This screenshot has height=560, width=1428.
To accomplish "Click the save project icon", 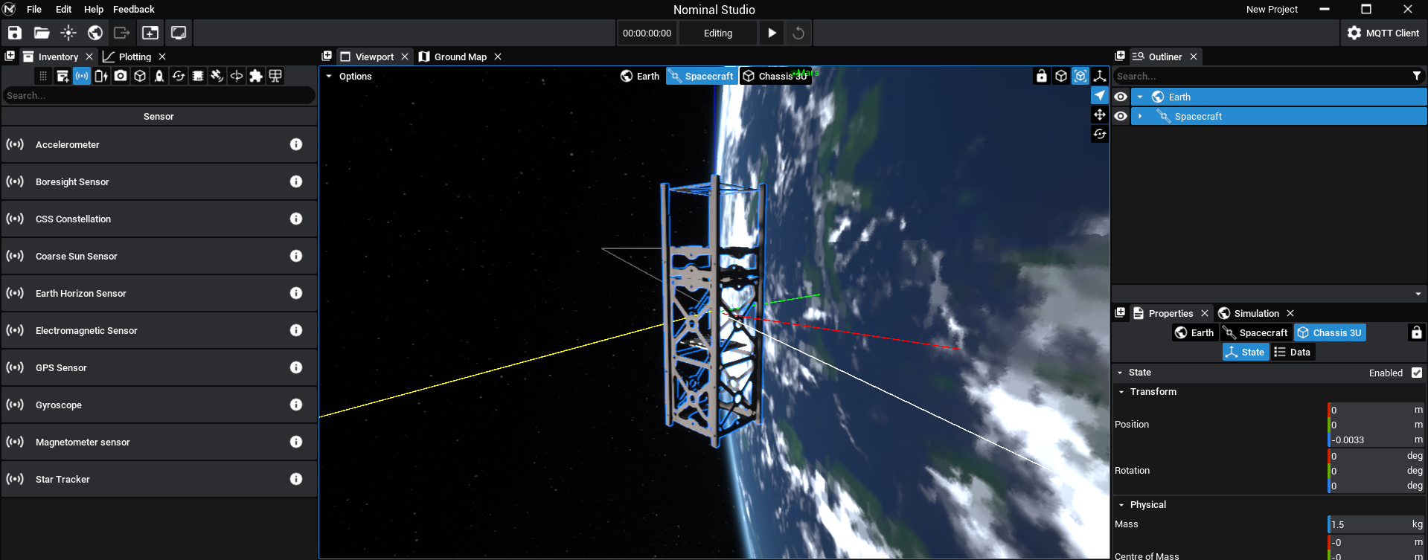I will 15,33.
